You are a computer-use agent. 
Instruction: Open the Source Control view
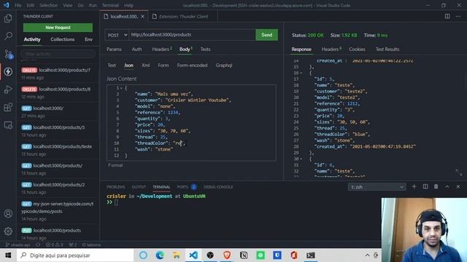8,54
